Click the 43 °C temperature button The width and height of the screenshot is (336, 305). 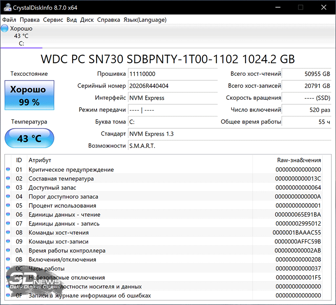29,138
